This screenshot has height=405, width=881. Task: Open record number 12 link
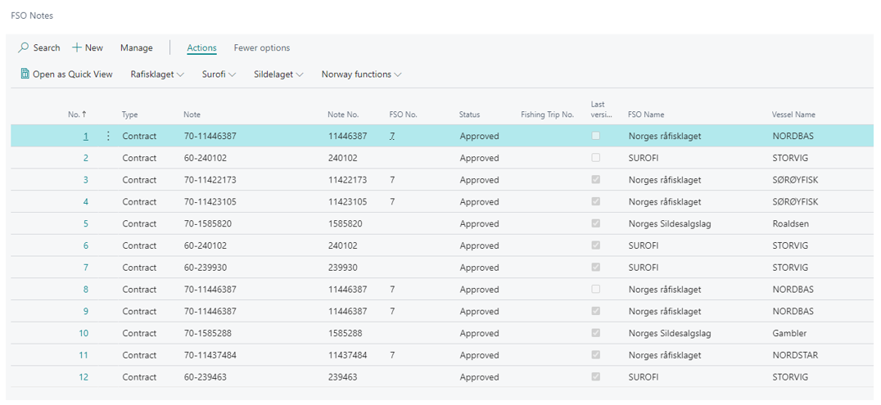(84, 377)
